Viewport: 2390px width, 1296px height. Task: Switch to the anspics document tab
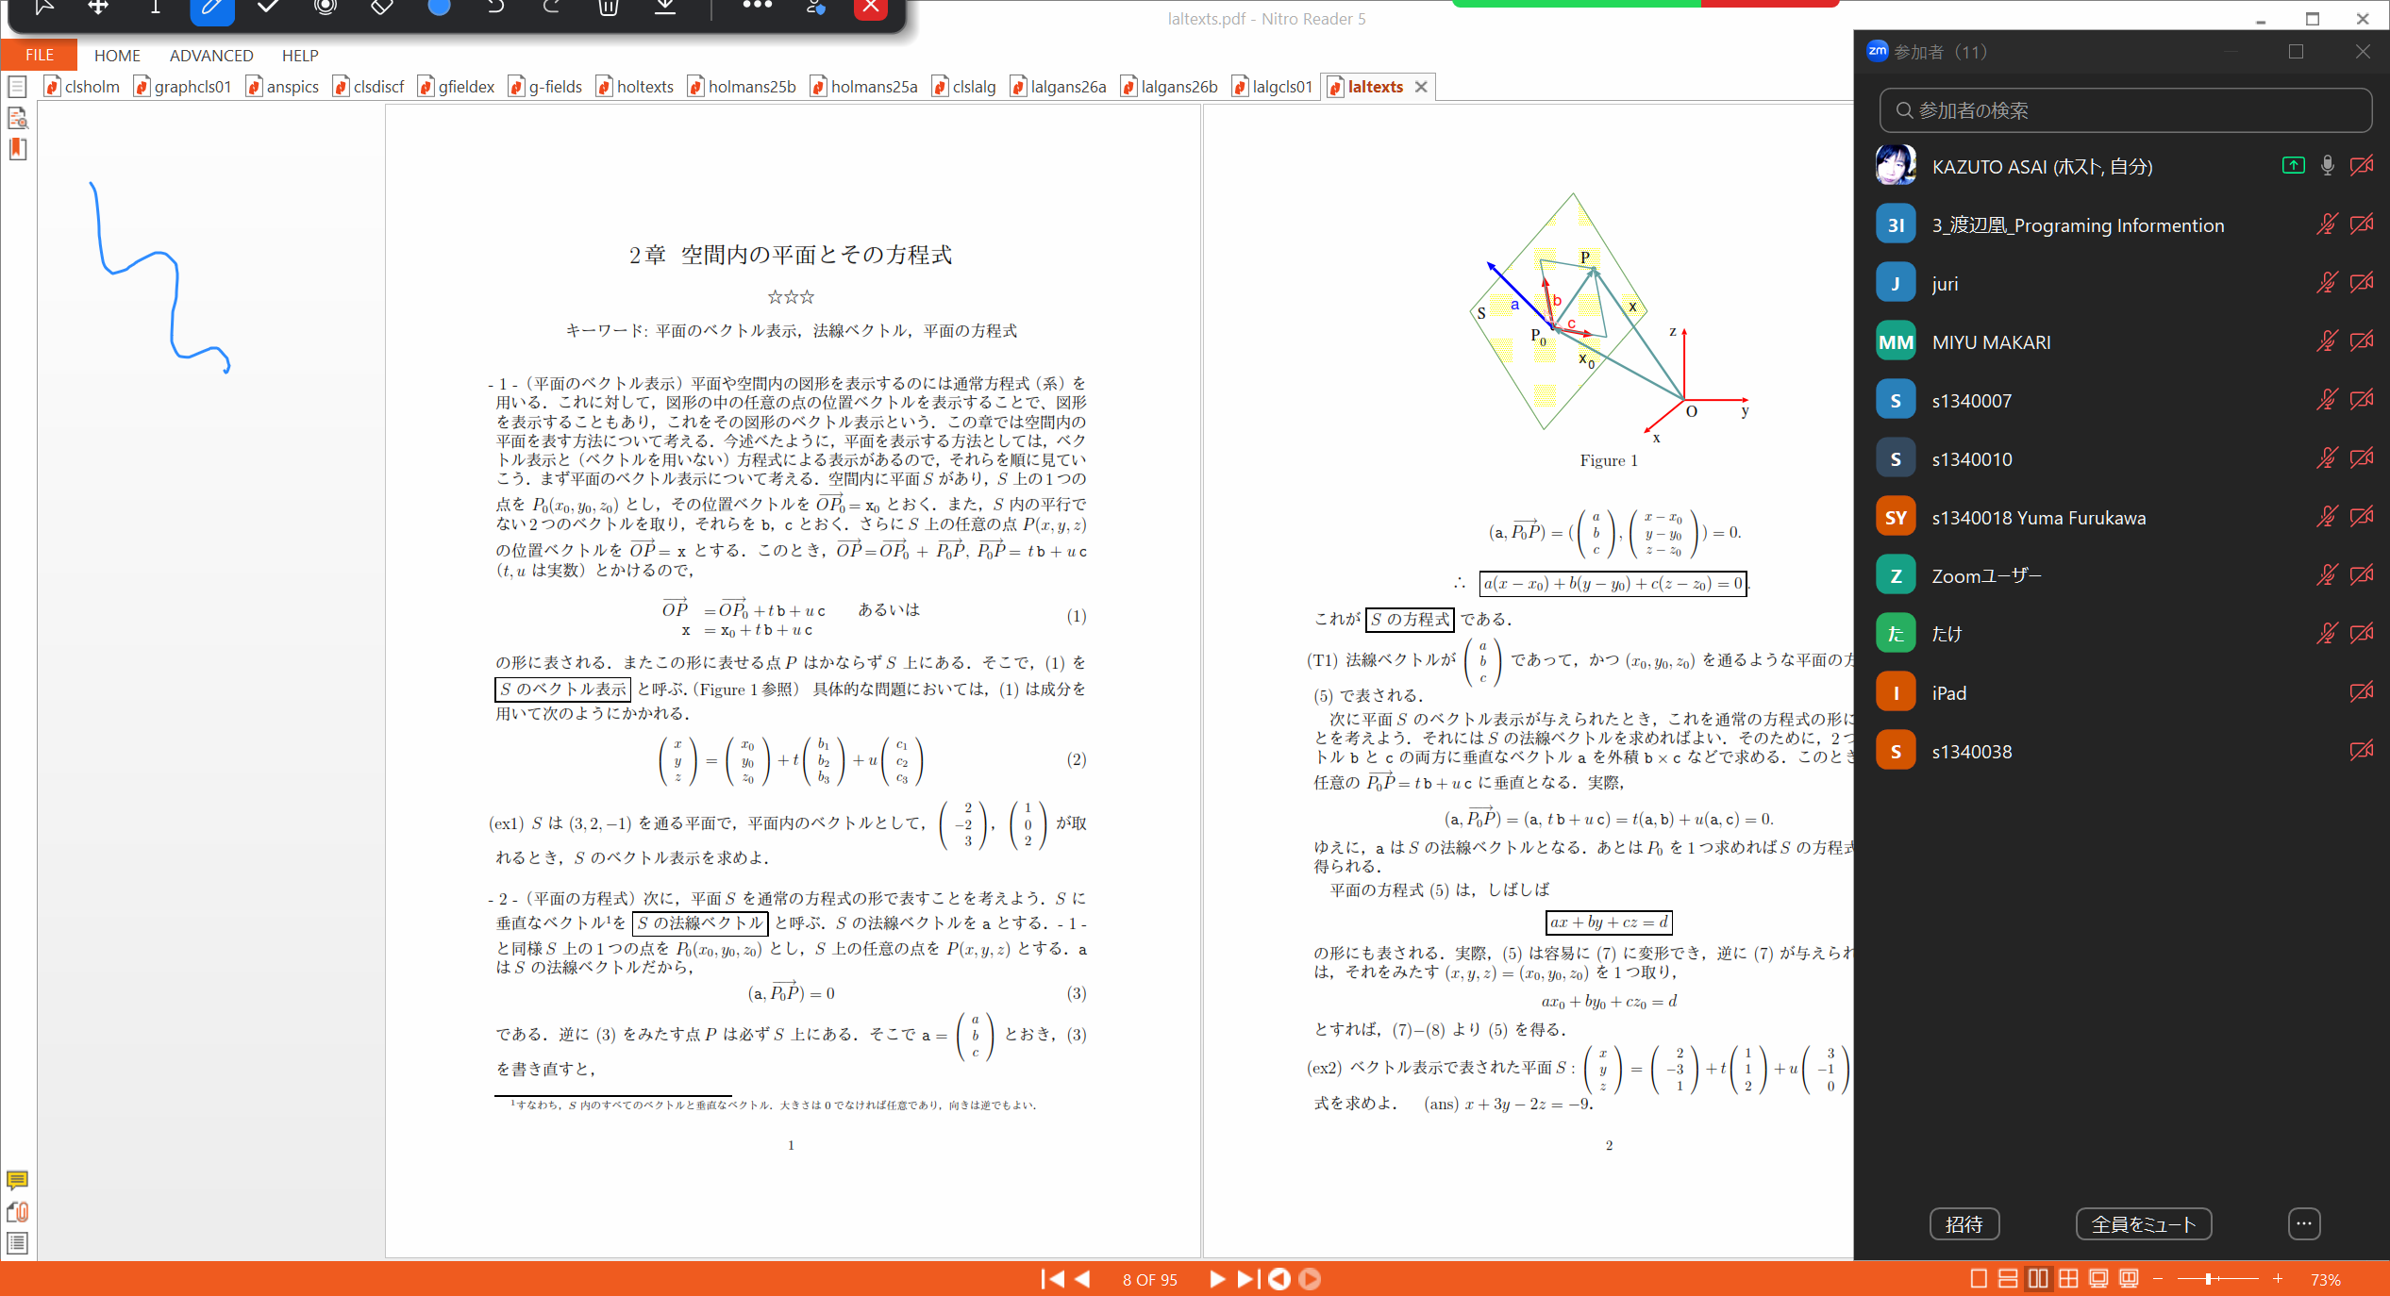tap(283, 87)
